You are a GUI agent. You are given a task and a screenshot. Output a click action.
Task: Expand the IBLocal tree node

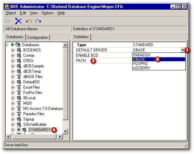(x=13, y=98)
